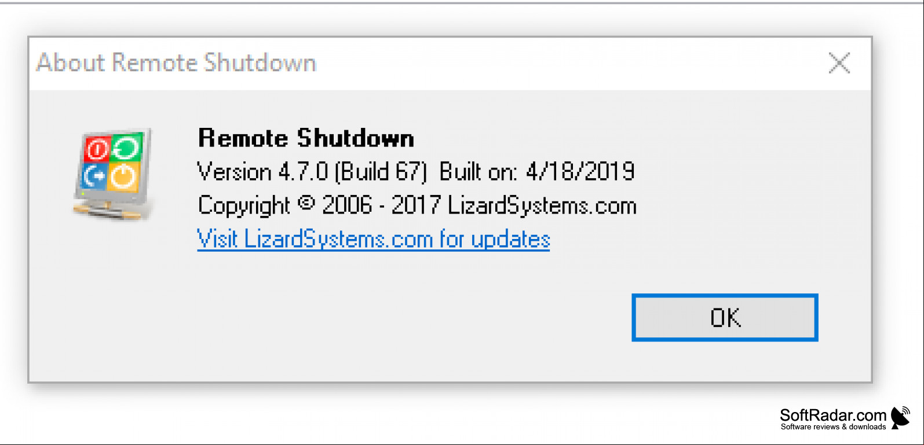The height and width of the screenshot is (445, 924).
Task: Click the SoftRadar satellite dish icon
Action: pyautogui.click(x=900, y=418)
